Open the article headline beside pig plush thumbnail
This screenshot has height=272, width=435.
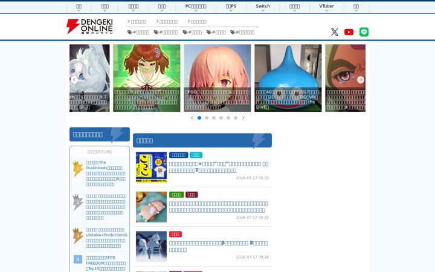point(219,207)
